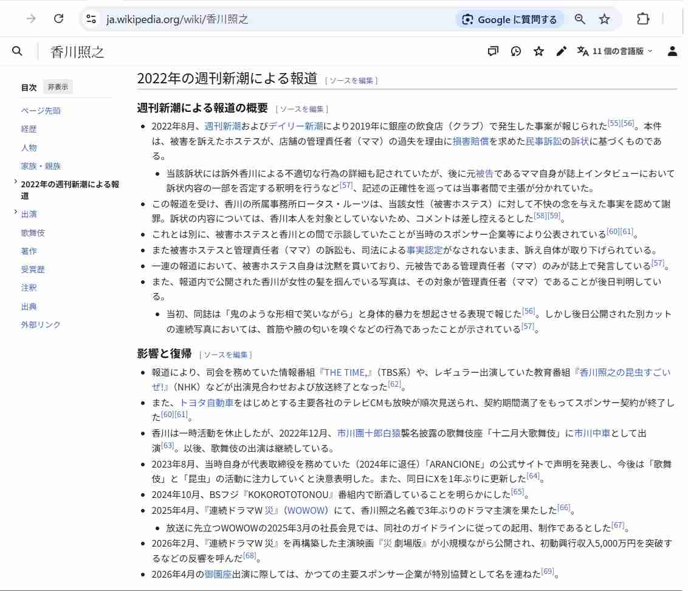Open the zoom magnifier icon in address bar
The height and width of the screenshot is (591, 688).
pos(580,19)
